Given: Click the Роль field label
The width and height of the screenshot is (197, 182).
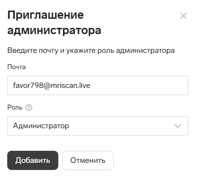Looking at the screenshot, I should coord(15,108).
